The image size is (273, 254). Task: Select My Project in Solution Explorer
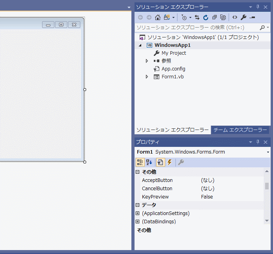(173, 53)
